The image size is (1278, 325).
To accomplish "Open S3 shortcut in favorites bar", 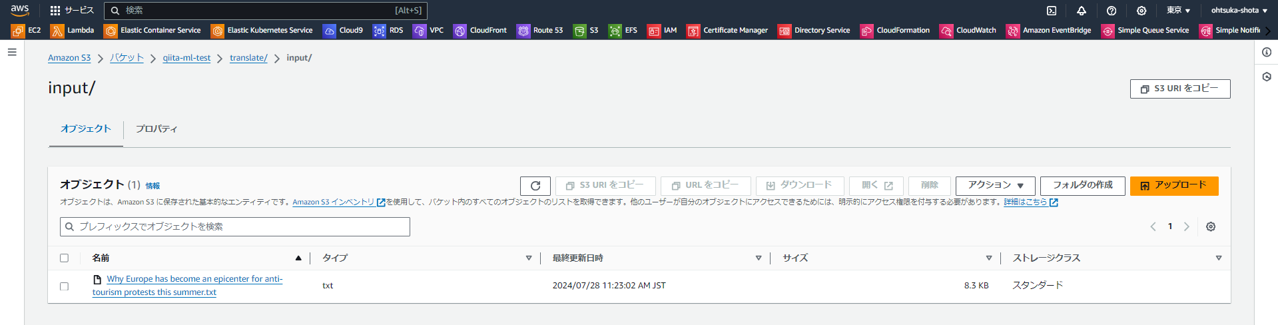I will click(586, 31).
